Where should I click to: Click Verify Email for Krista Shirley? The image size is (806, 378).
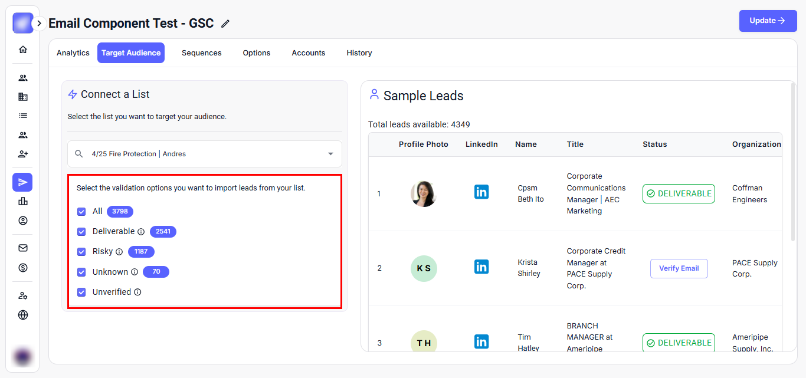(679, 268)
